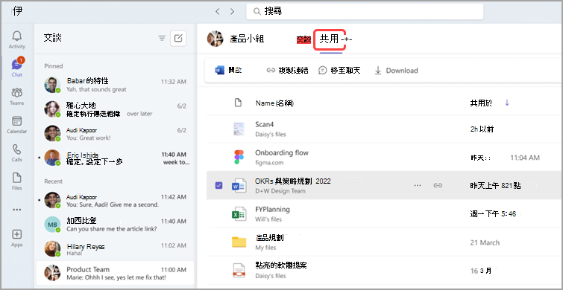The image size is (563, 290).
Task: Open the Activity bell icon
Action: [x=17, y=36]
